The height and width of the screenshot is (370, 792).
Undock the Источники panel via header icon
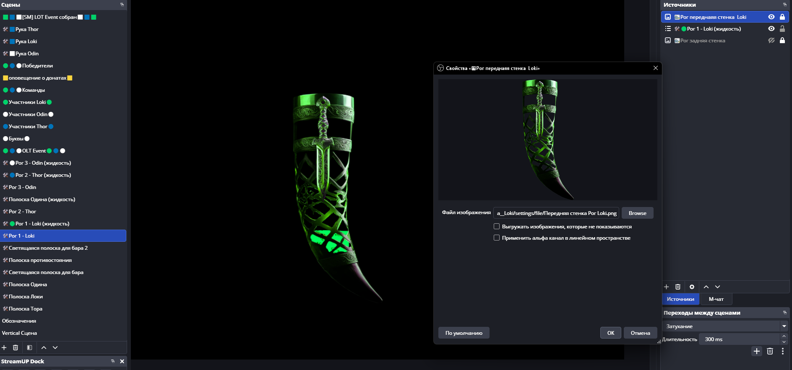[784, 5]
